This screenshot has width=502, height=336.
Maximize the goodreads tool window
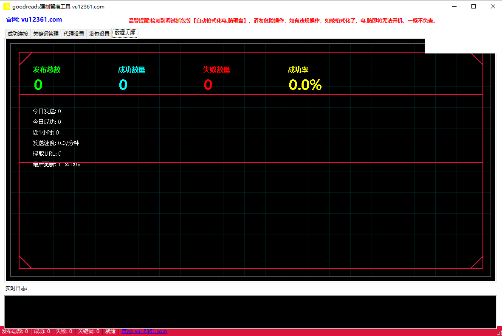474,7
